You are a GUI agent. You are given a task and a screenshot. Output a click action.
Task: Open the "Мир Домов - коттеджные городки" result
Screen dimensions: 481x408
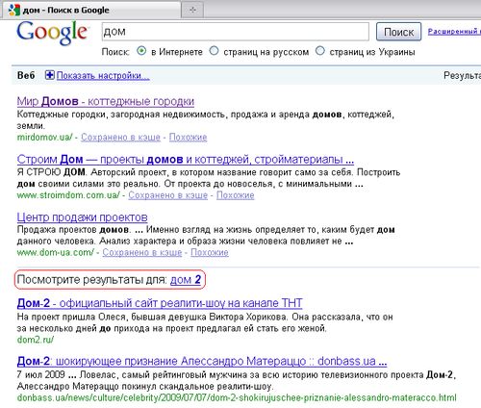106,101
